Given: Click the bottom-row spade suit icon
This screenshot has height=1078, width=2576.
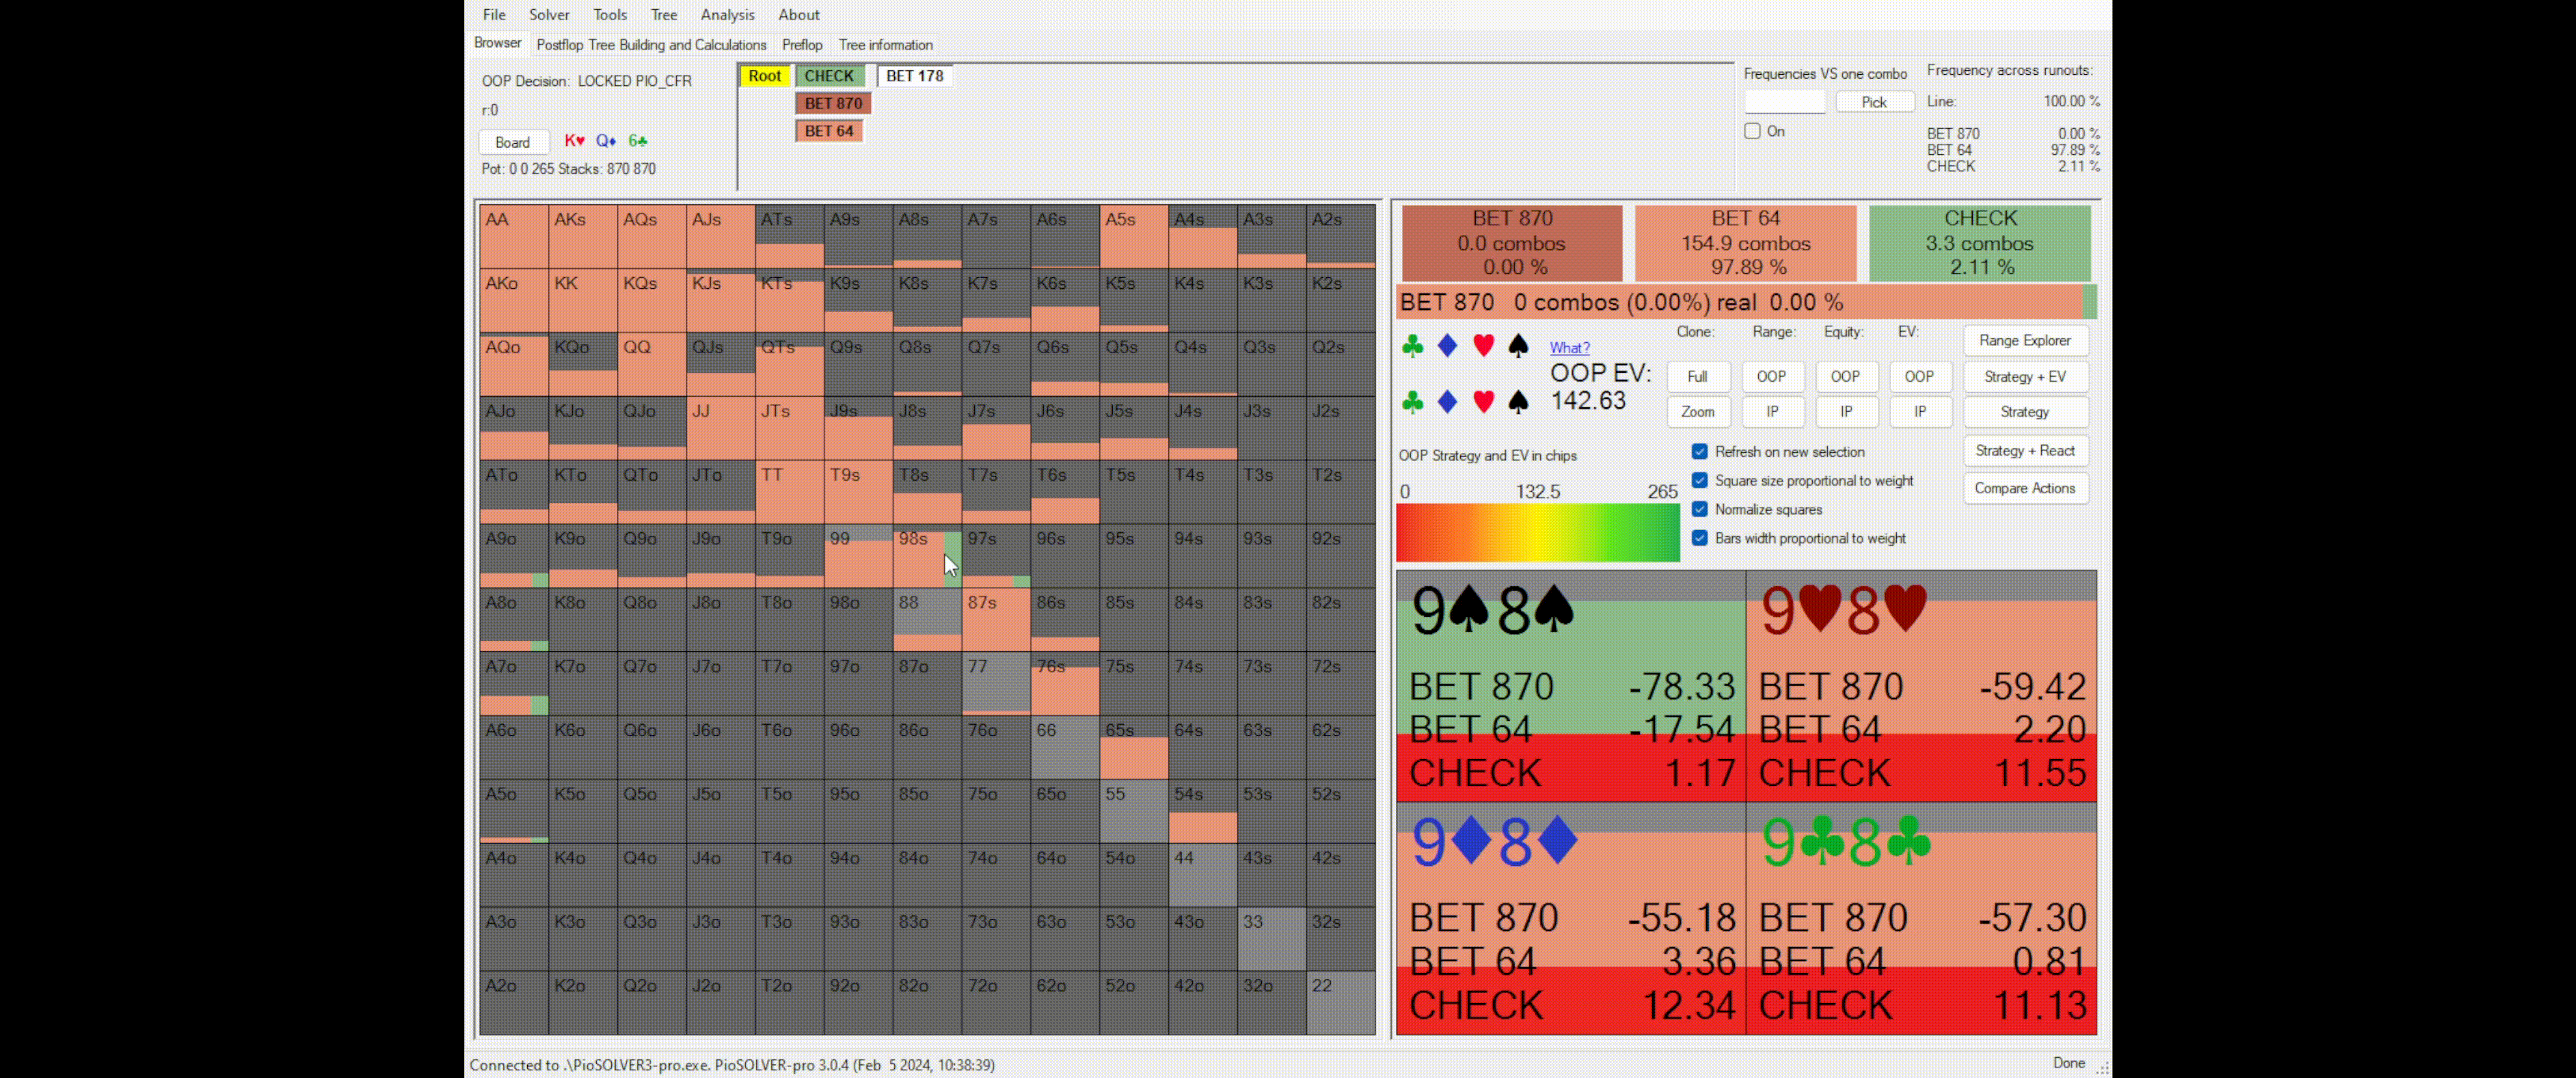Looking at the screenshot, I should click(x=1518, y=402).
